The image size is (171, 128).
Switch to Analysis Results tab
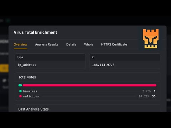pyautogui.click(x=47, y=44)
